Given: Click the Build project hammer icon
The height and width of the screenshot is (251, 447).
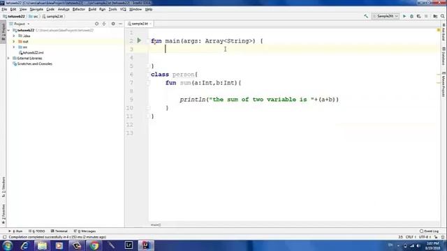Looking at the screenshot, I should pyautogui.click(x=366, y=16).
